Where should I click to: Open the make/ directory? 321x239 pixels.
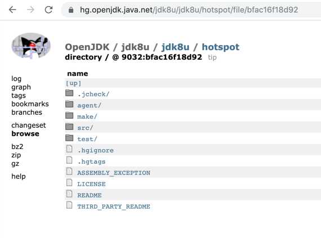coord(87,116)
